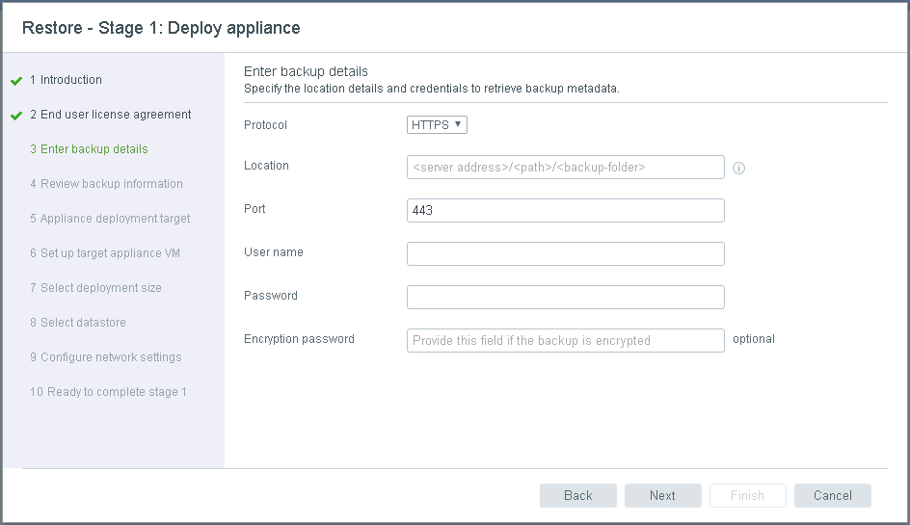Click the Next button

click(x=663, y=495)
